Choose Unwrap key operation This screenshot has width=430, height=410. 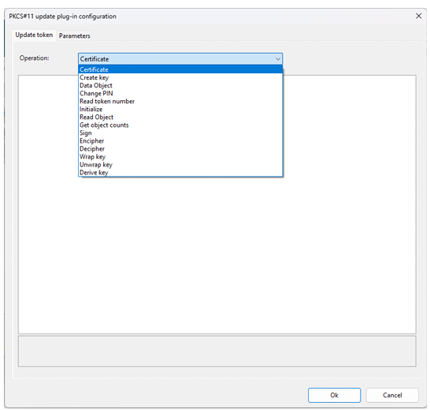[x=180, y=165]
